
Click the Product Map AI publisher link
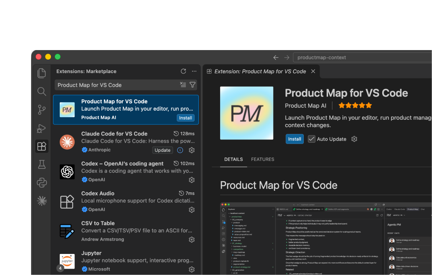point(305,106)
